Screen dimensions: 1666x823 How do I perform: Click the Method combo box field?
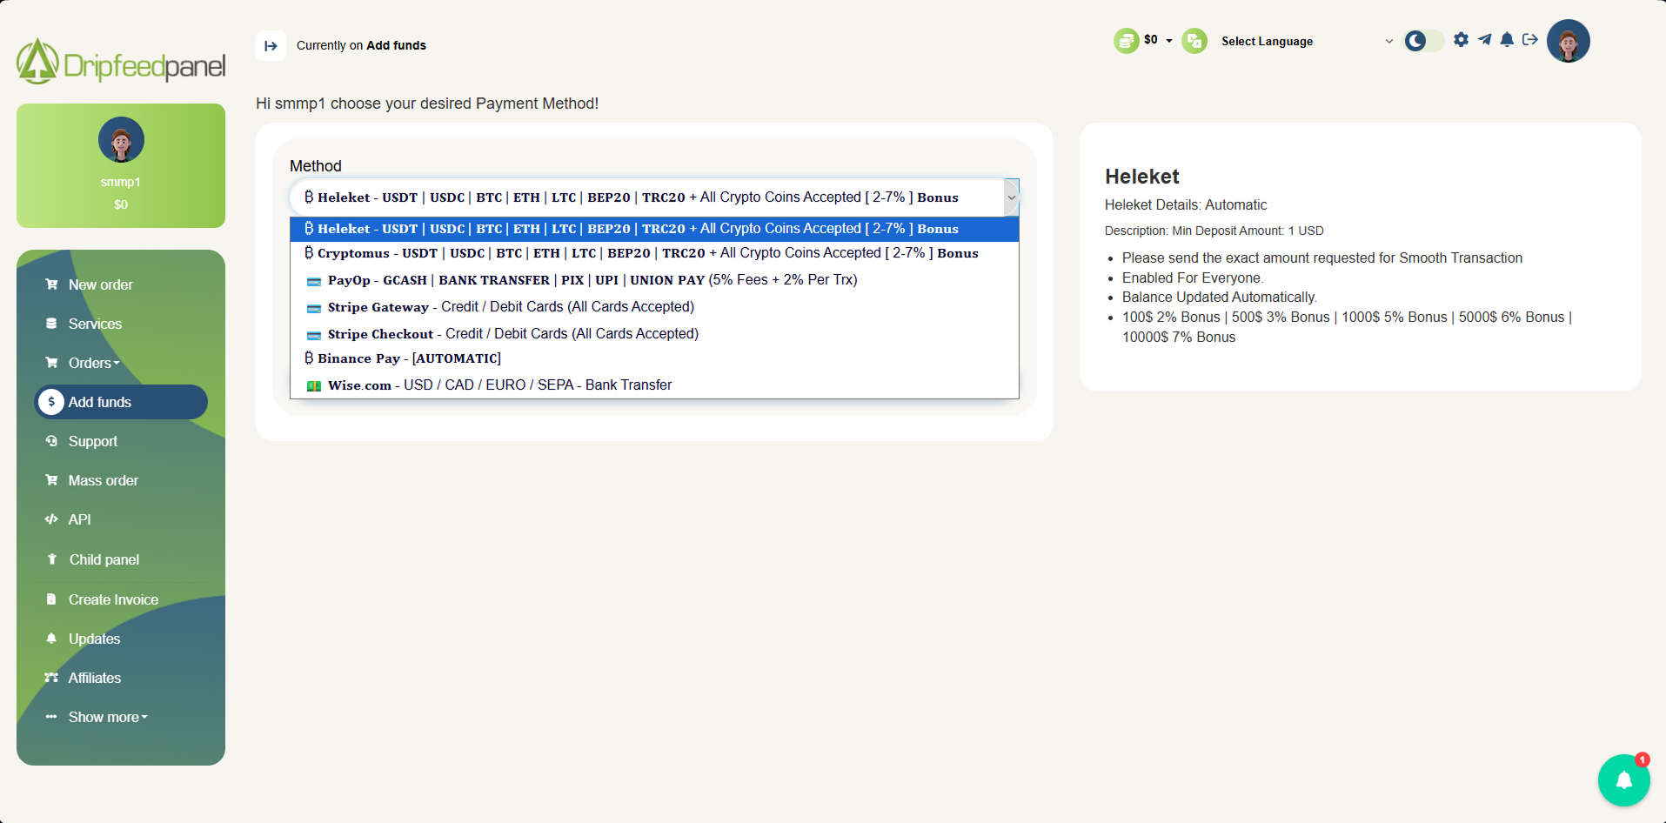654,197
